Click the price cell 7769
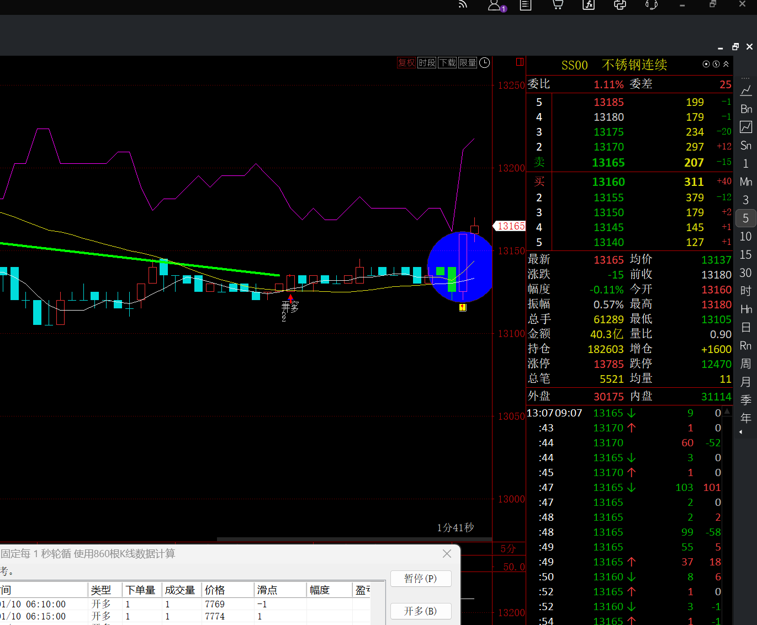The height and width of the screenshot is (625, 757). (215, 604)
